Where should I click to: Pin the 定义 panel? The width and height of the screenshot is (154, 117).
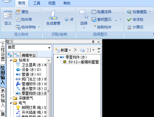pos(93,42)
